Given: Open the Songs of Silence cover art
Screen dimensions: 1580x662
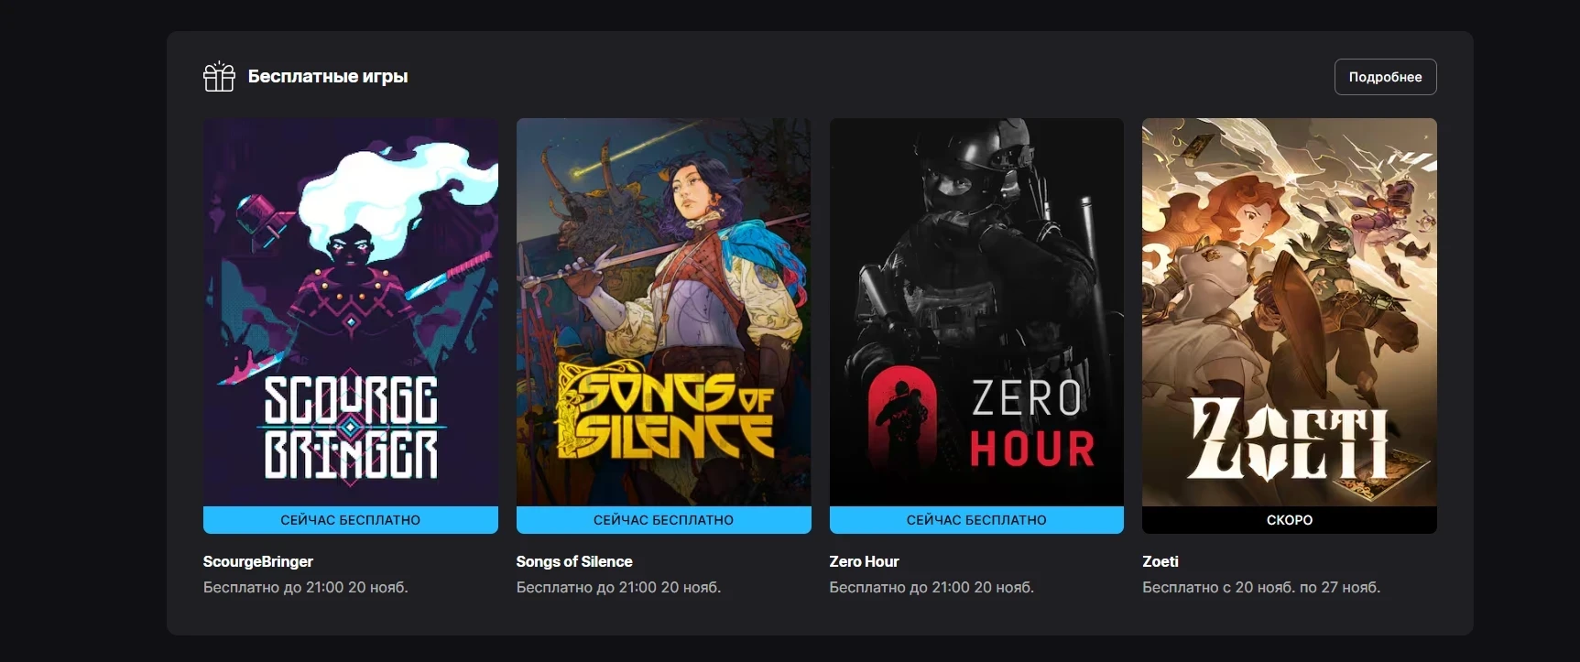Looking at the screenshot, I should pos(663,312).
